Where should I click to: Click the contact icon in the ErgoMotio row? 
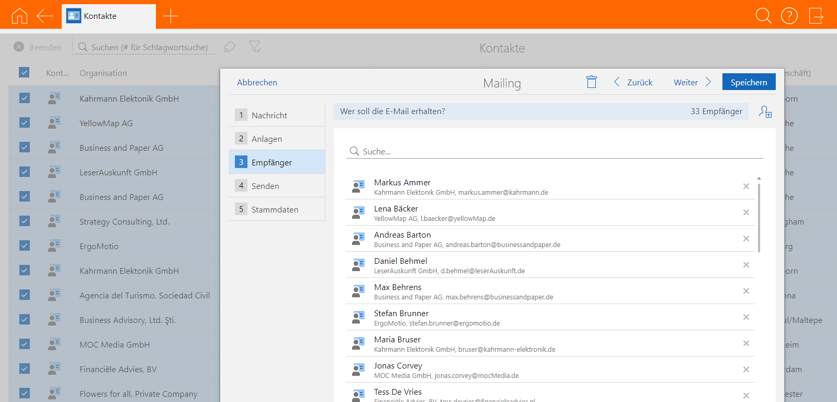pos(54,245)
